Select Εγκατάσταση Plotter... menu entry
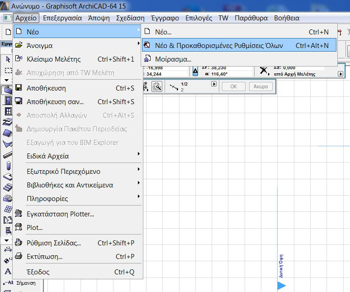This screenshot has height=292, width=350. [x=77, y=214]
